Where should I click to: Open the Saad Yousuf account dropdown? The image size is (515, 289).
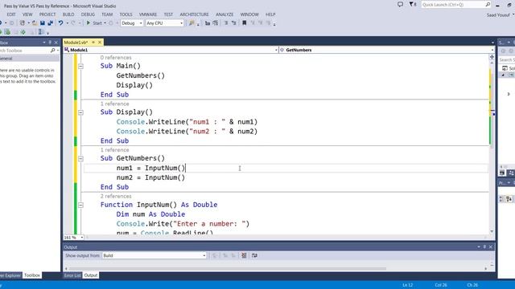500,14
